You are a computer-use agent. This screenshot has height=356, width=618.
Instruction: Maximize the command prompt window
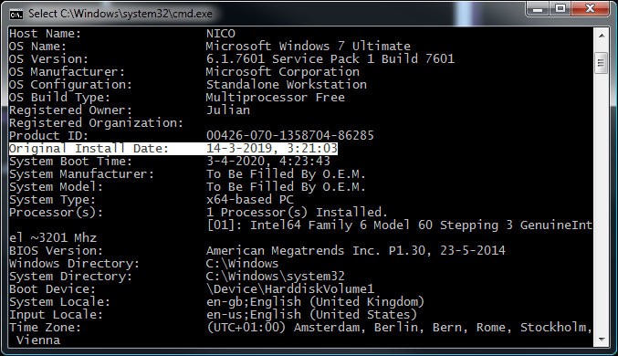click(560, 9)
